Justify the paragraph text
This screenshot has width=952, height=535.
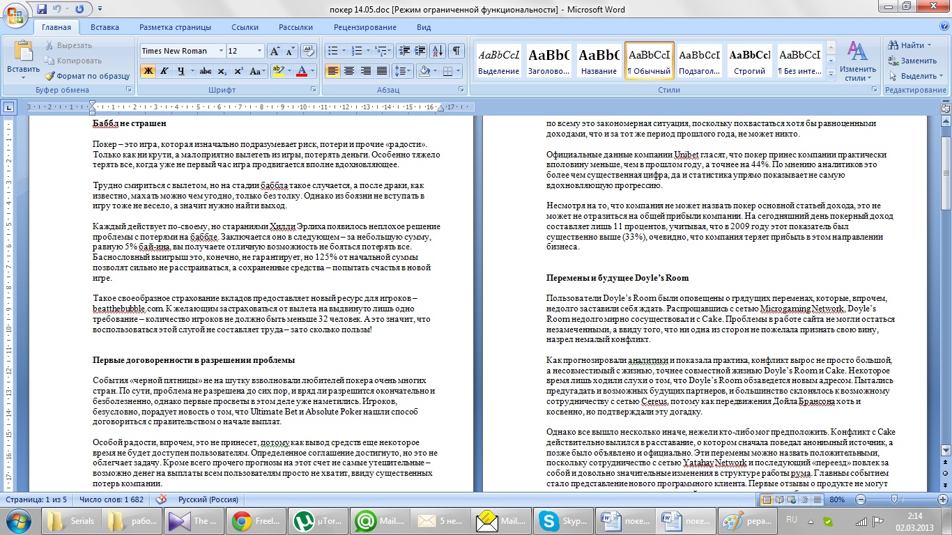point(382,71)
